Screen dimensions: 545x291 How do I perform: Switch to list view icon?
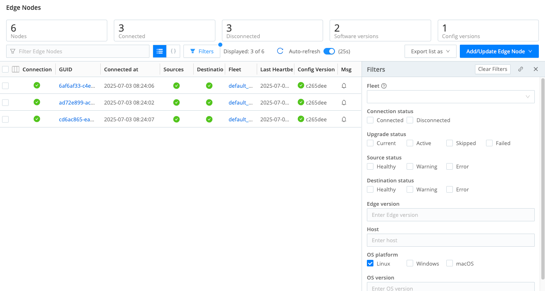click(160, 51)
